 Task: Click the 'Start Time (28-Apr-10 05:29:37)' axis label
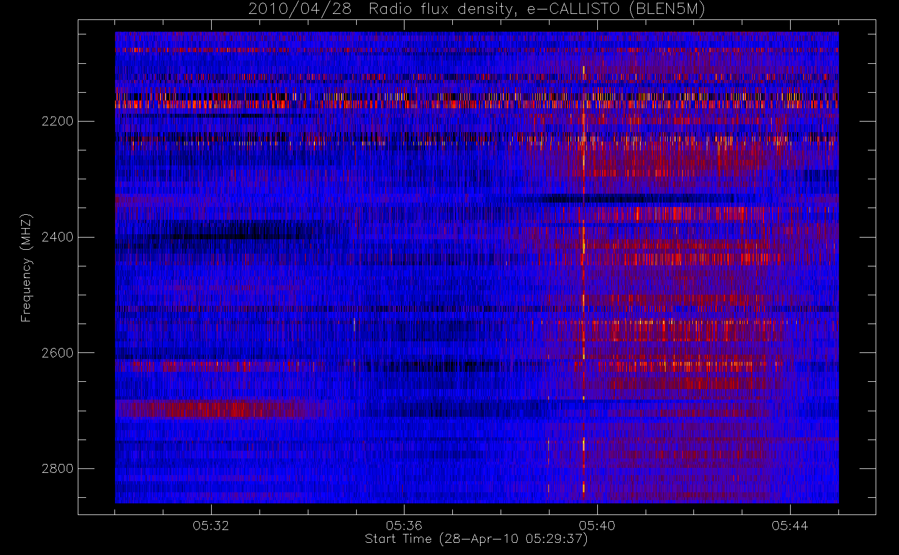click(x=476, y=539)
